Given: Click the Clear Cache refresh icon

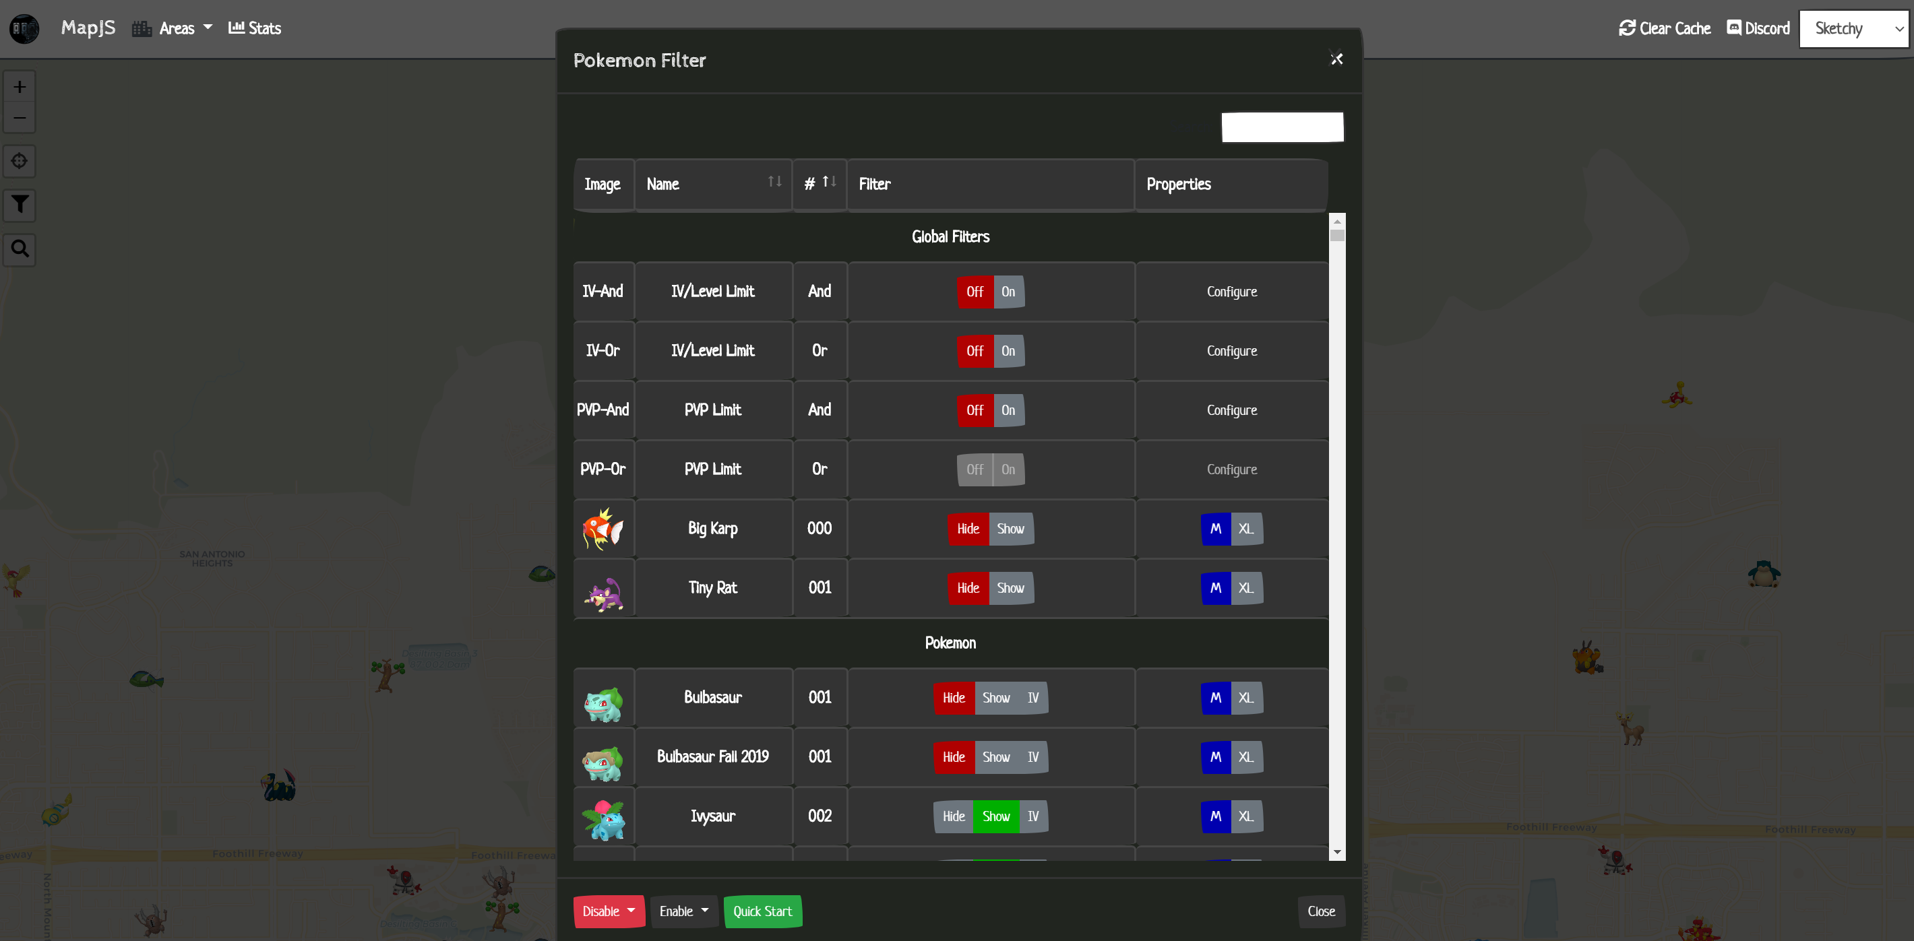Looking at the screenshot, I should 1627,28.
